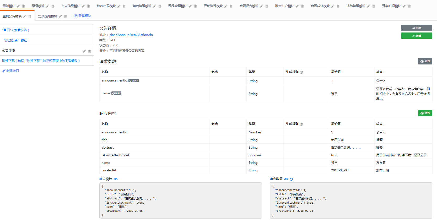The height and width of the screenshot is (223, 437).
Task: Click the pencil icon beside 登录模块
Action: tap(48, 6)
